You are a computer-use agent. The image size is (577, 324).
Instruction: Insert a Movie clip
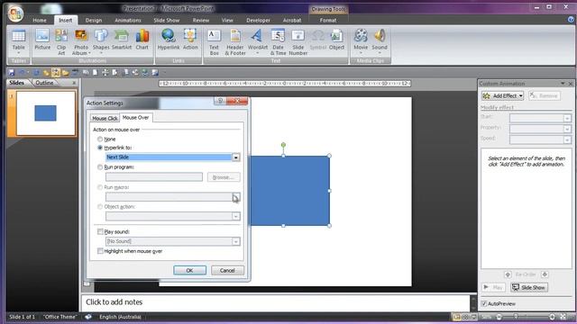pos(361,41)
